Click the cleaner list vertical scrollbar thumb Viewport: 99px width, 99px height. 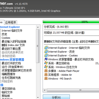[x=38, y=46]
